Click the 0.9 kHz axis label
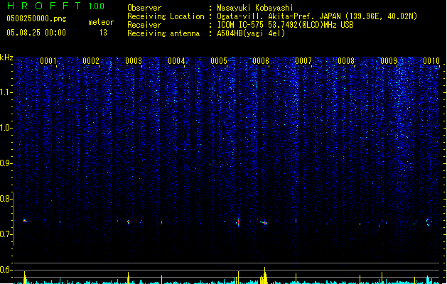The width and height of the screenshot is (447, 284). (6, 163)
